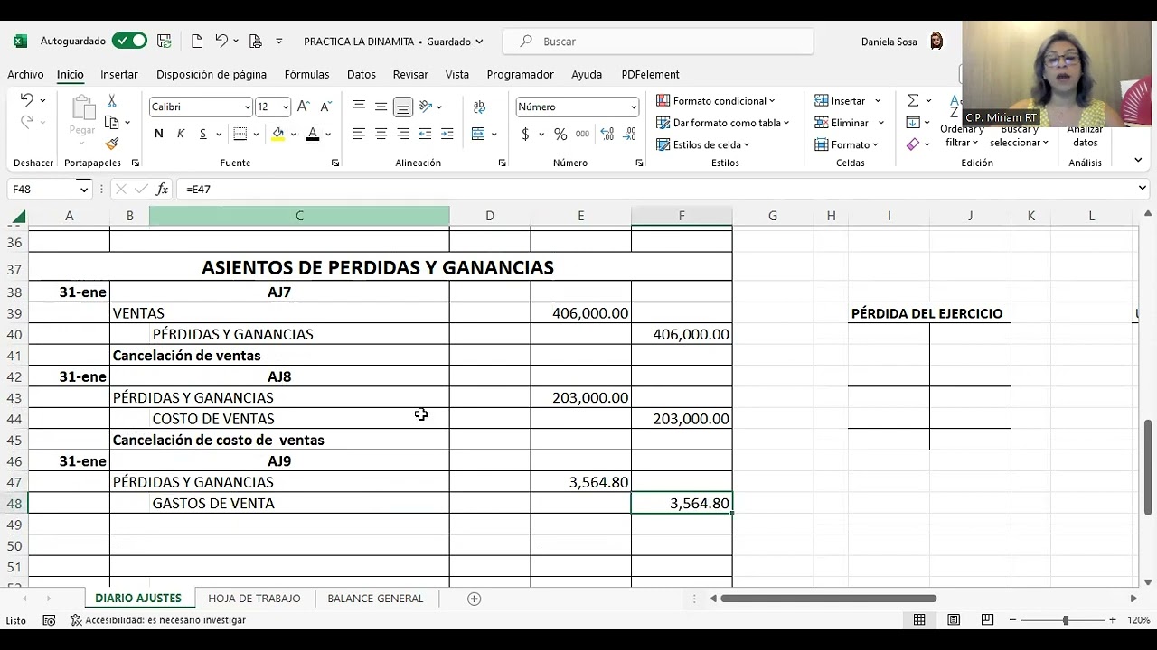Click the Eliminar cells button
The width and height of the screenshot is (1157, 650).
pos(842,123)
